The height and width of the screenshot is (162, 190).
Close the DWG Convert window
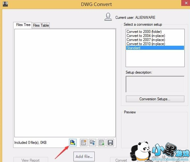[x=186, y=3]
